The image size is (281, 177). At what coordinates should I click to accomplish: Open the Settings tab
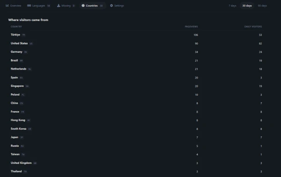tap(117, 6)
